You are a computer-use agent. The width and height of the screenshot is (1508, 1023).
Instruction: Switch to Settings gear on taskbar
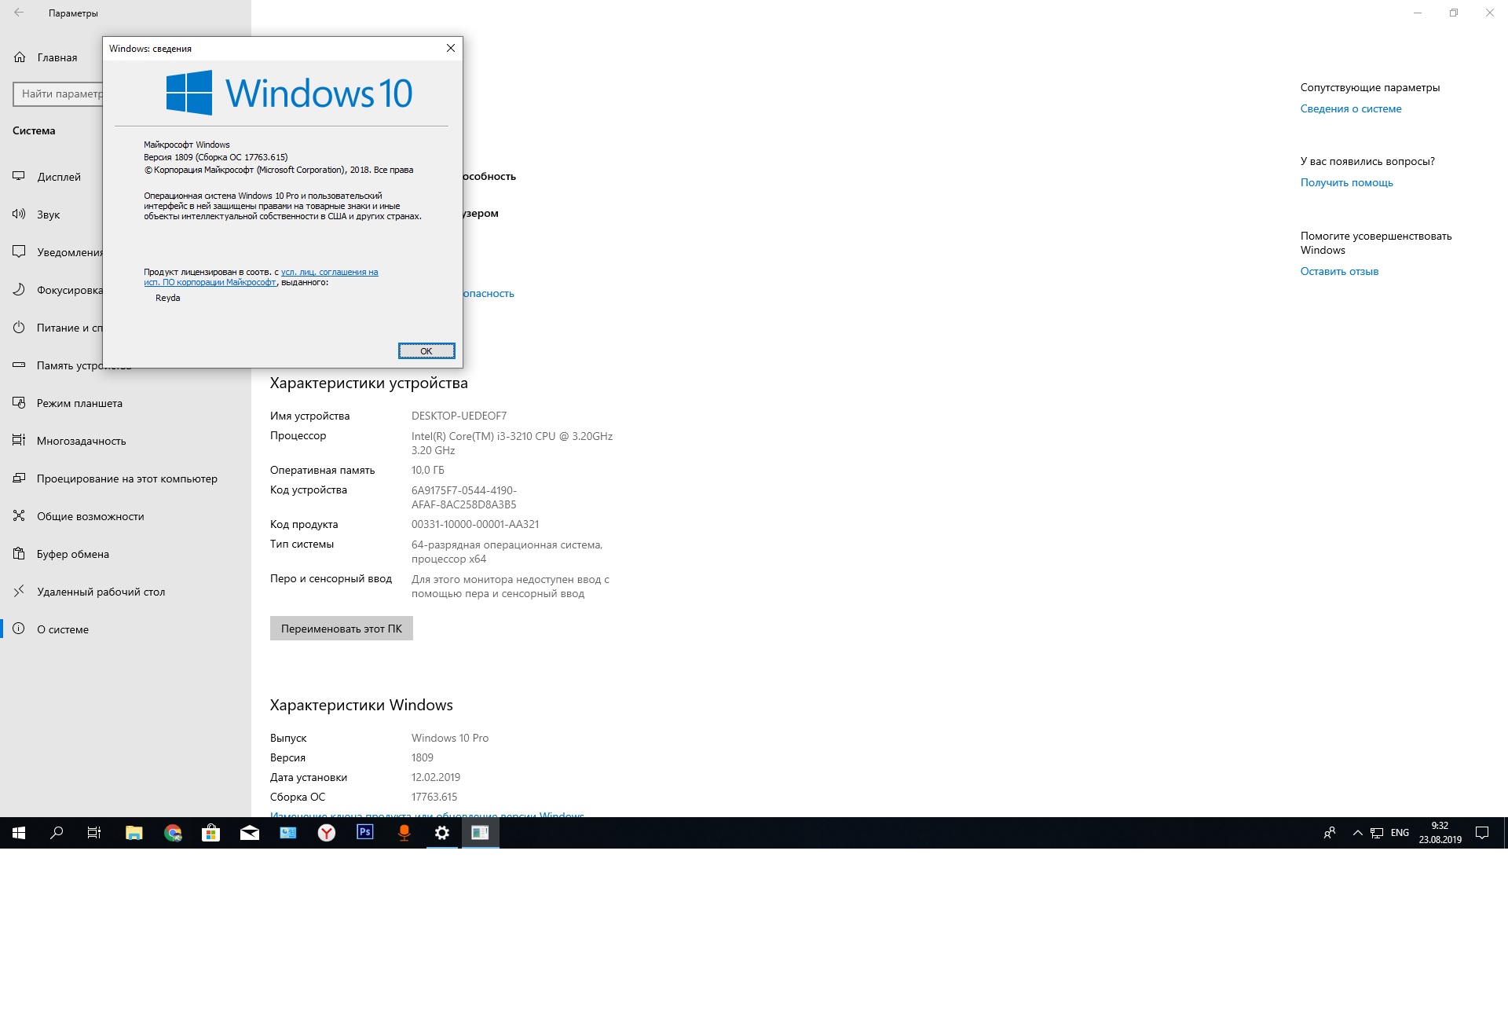pyautogui.click(x=442, y=833)
